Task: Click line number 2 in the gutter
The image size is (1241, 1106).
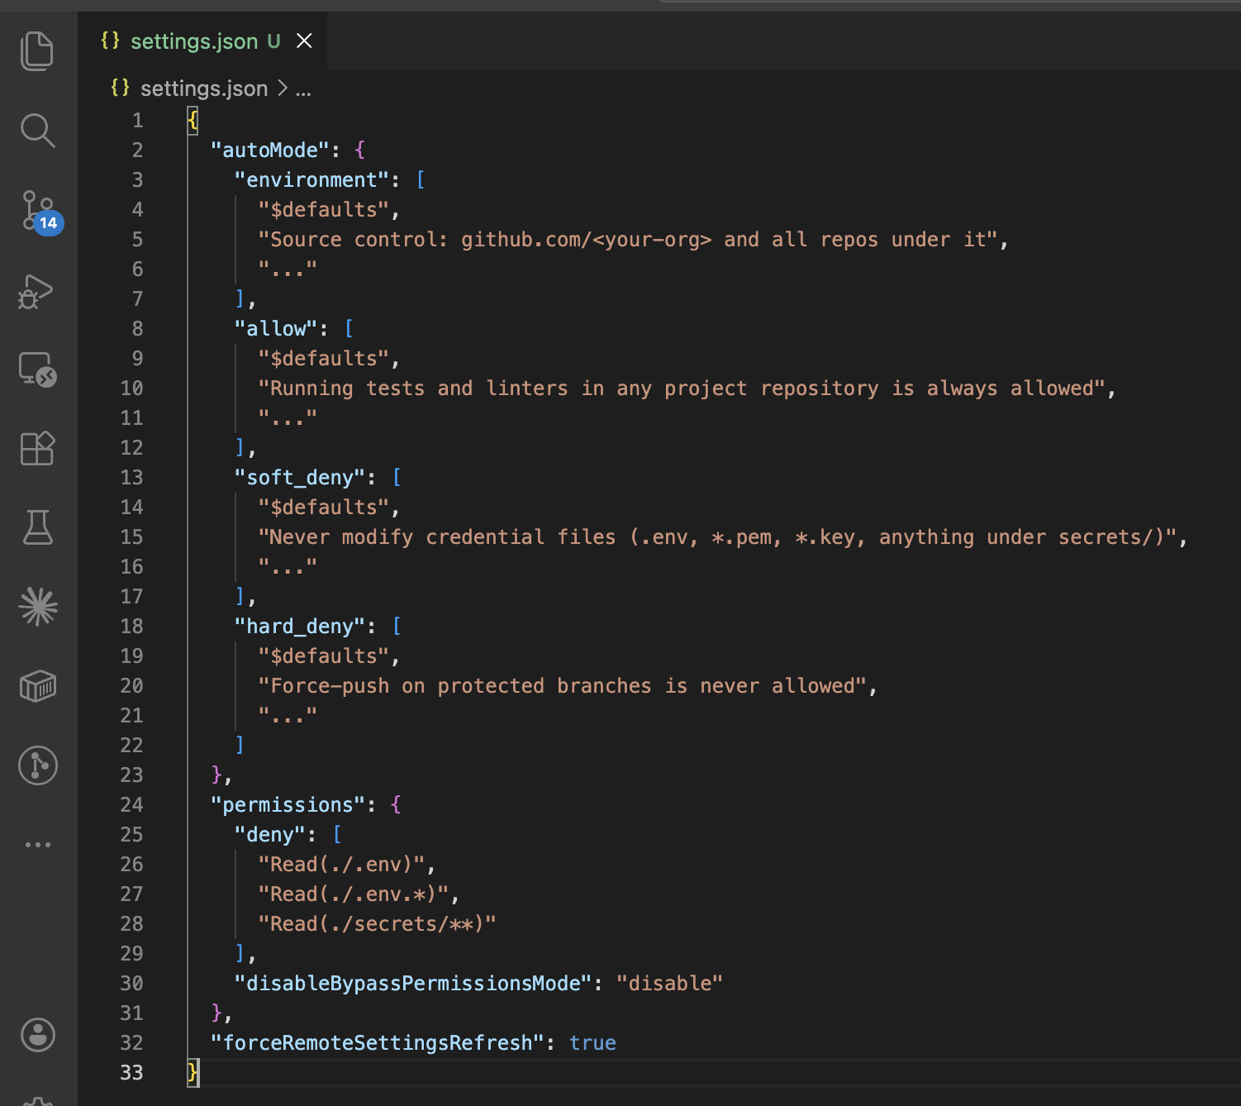Action: pos(137,150)
